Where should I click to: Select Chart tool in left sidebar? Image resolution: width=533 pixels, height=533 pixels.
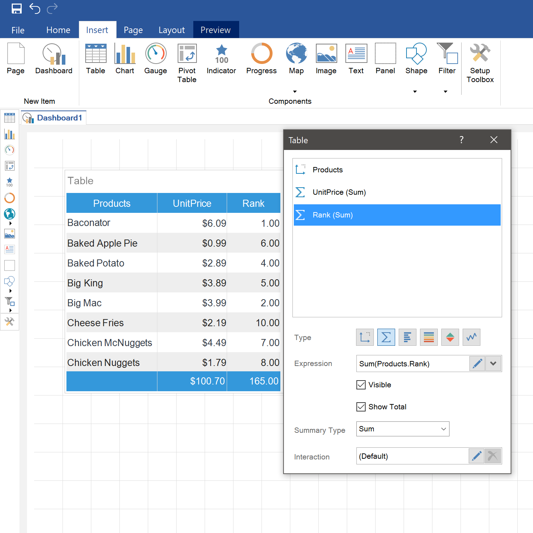coord(10,134)
